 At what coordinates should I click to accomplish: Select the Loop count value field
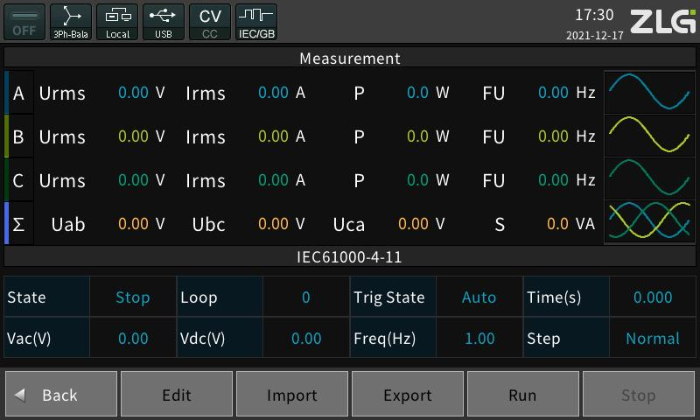click(x=306, y=297)
